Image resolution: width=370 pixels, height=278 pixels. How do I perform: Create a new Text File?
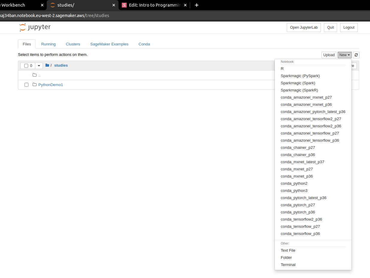313,250
